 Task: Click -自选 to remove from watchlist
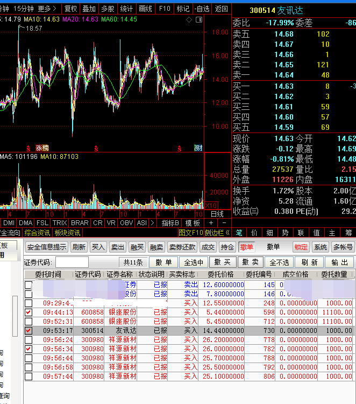tap(202, 9)
